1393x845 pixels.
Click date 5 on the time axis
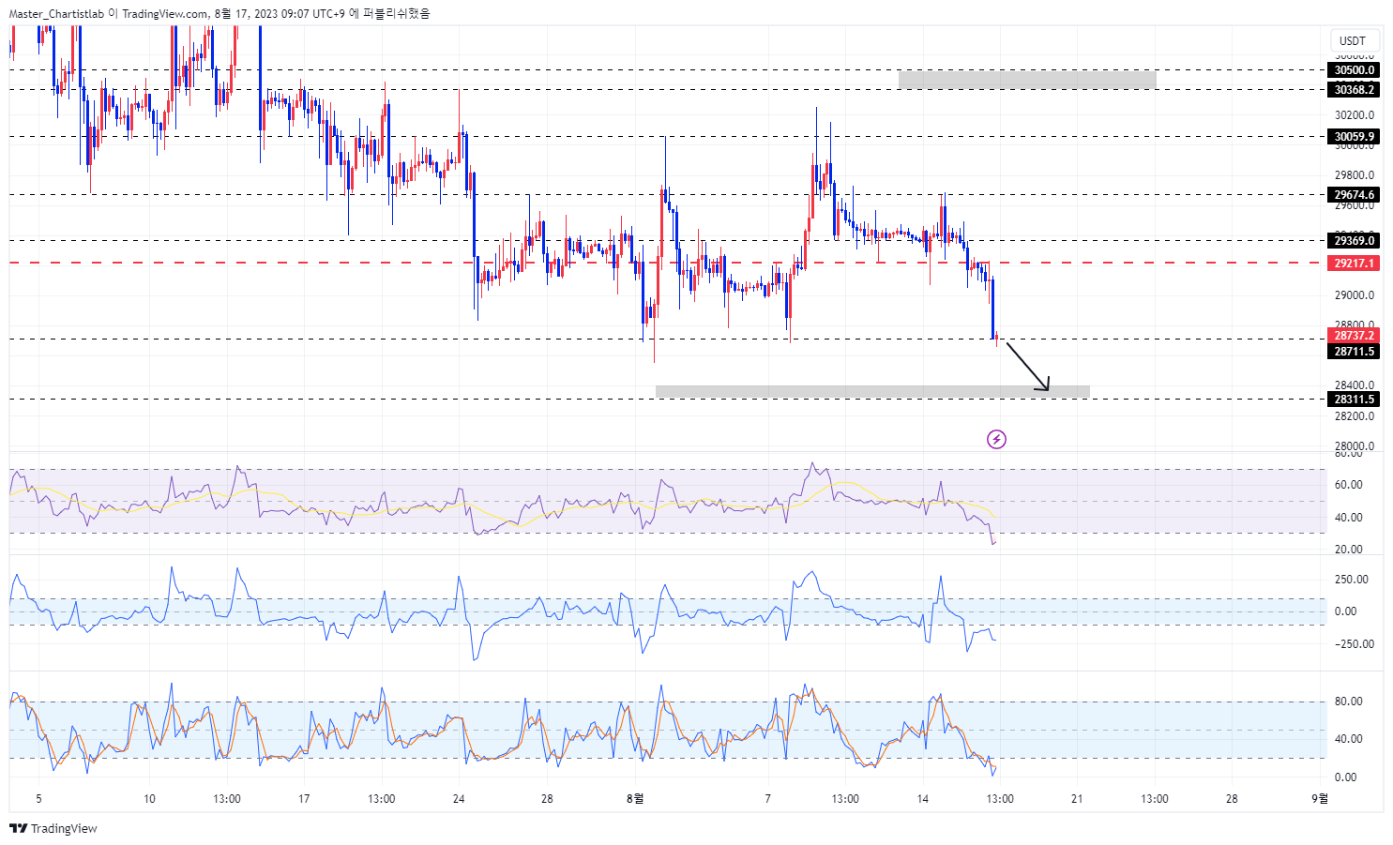[x=38, y=799]
